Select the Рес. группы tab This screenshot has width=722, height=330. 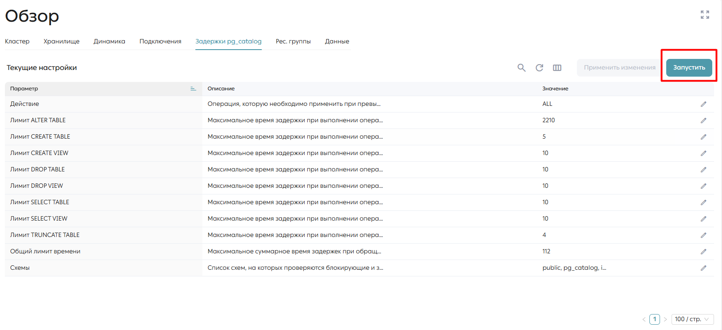click(293, 41)
